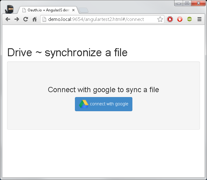The width and height of the screenshot is (207, 180).
Task: Minimize the browser window
Action: (179, 3)
